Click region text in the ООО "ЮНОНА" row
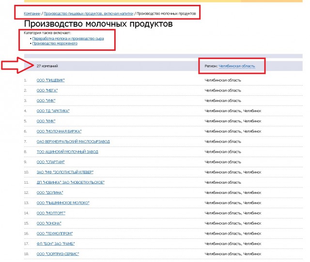 pyautogui.click(x=233, y=223)
